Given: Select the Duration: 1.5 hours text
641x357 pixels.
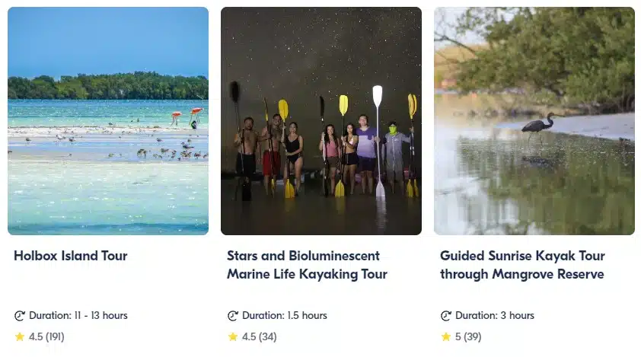Looking at the screenshot, I should point(285,315).
